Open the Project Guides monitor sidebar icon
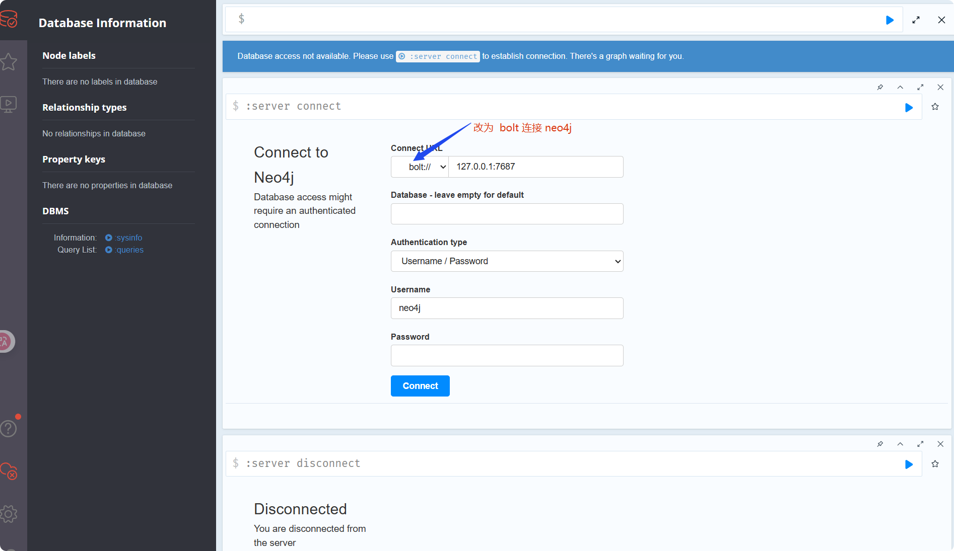The height and width of the screenshot is (551, 954). (9, 104)
